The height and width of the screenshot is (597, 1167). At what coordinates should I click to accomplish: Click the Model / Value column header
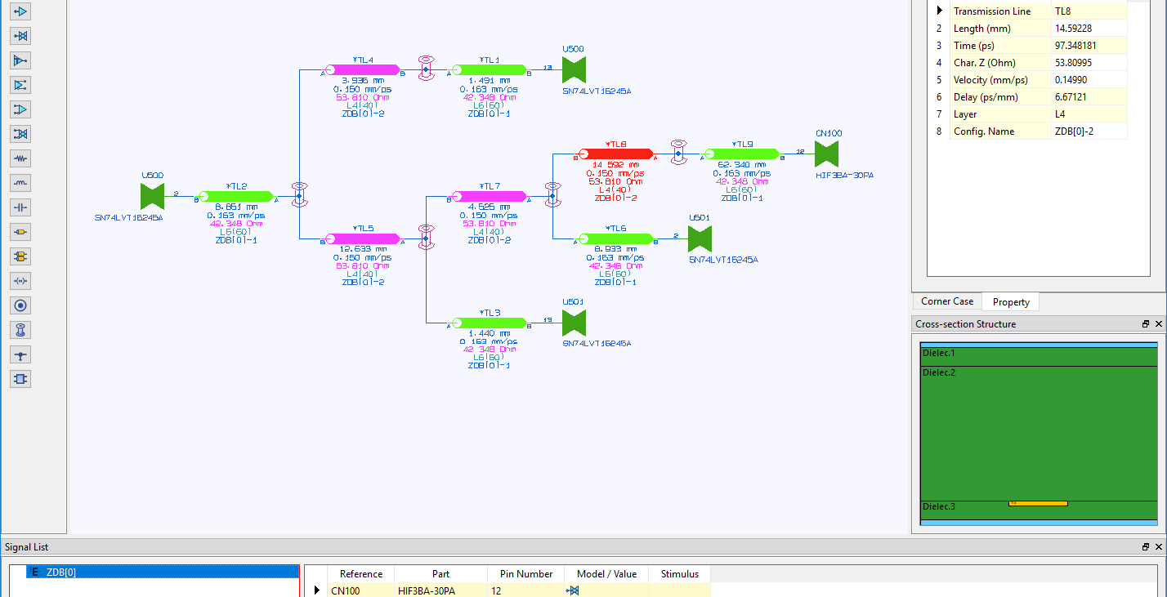pos(606,574)
